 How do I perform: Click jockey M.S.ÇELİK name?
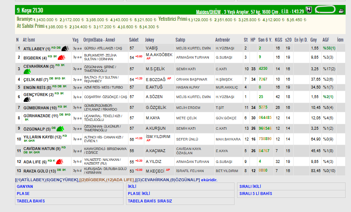click(x=155, y=69)
